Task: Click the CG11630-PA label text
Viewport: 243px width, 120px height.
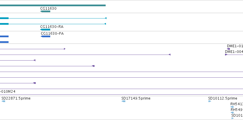Action: (52, 34)
